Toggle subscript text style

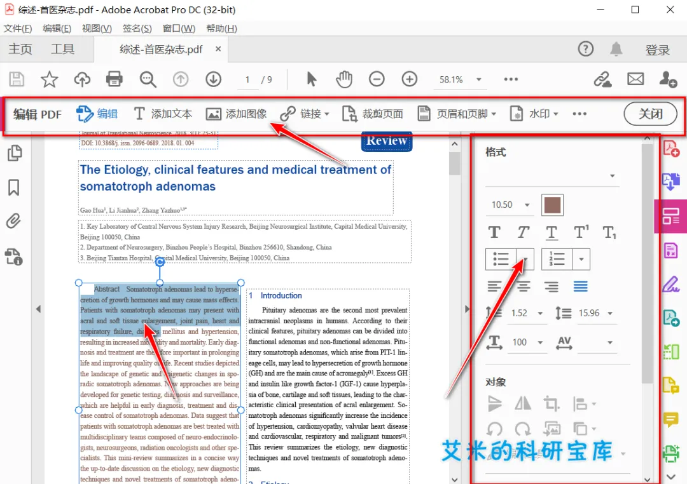[x=609, y=233]
